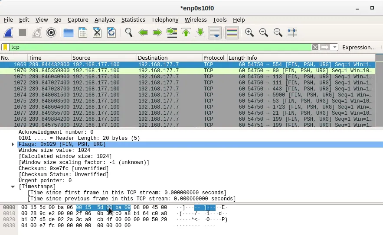Select the Urgent pointer: 0 line

pyautogui.click(x=45, y=180)
